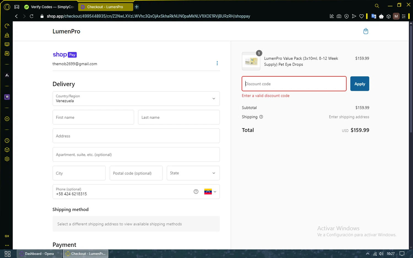Click the Address field
Image resolution: width=413 pixels, height=258 pixels.
(136, 136)
